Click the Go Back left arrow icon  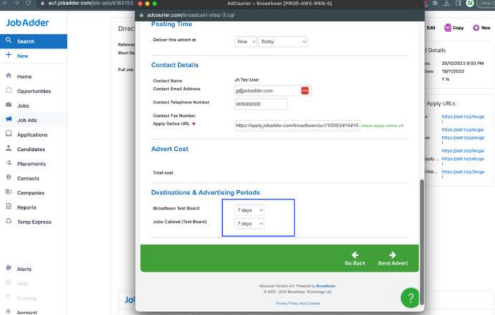[355, 255]
